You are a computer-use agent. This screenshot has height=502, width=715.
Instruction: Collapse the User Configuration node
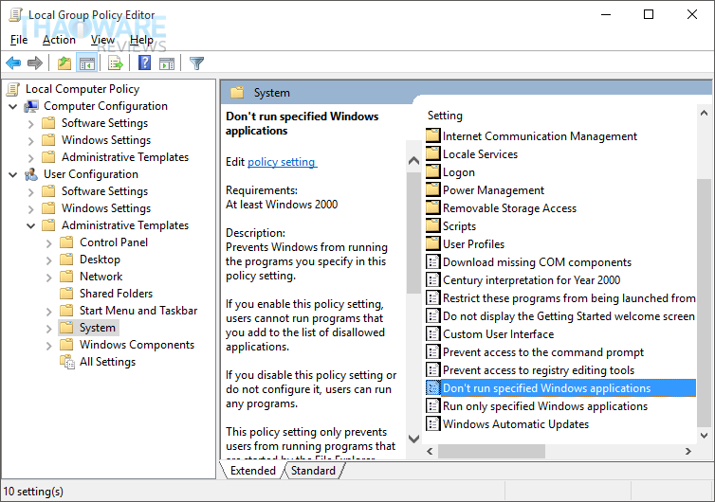13,175
